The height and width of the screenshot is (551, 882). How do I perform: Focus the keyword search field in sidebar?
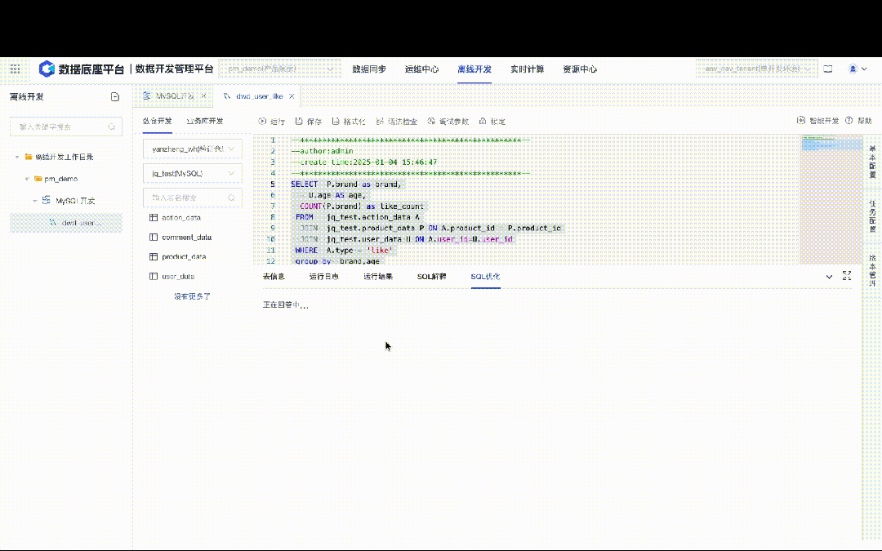pos(66,127)
